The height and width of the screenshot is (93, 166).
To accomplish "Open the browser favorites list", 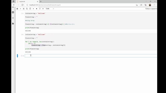I will [141, 5].
